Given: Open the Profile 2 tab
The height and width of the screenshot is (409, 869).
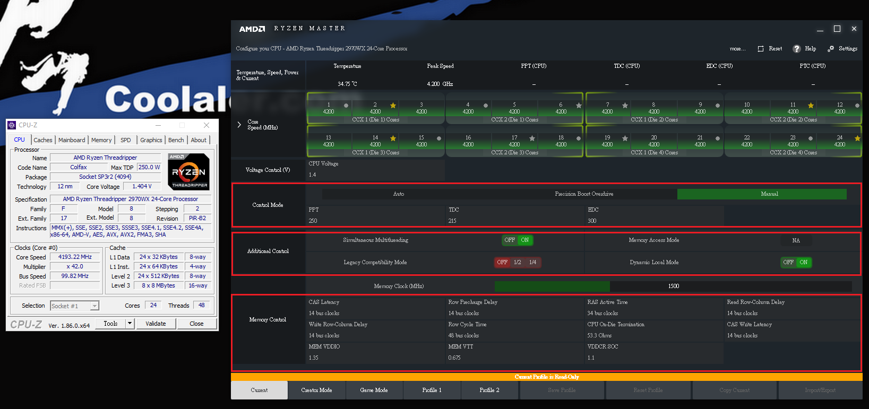Looking at the screenshot, I should [x=489, y=390].
